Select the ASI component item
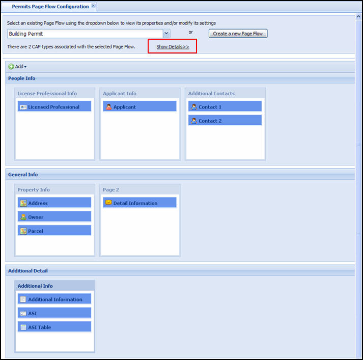 click(54, 313)
